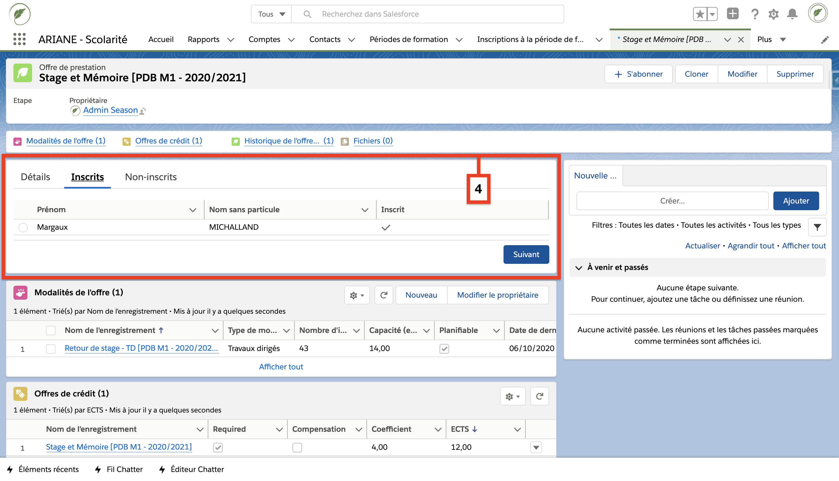839x481 pixels.
Task: Click the Suivant button
Action: pyautogui.click(x=526, y=254)
